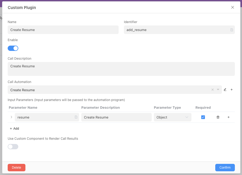This screenshot has height=175, width=242.
Task: Click the Add link below the parameter table
Action: pyautogui.click(x=14, y=128)
